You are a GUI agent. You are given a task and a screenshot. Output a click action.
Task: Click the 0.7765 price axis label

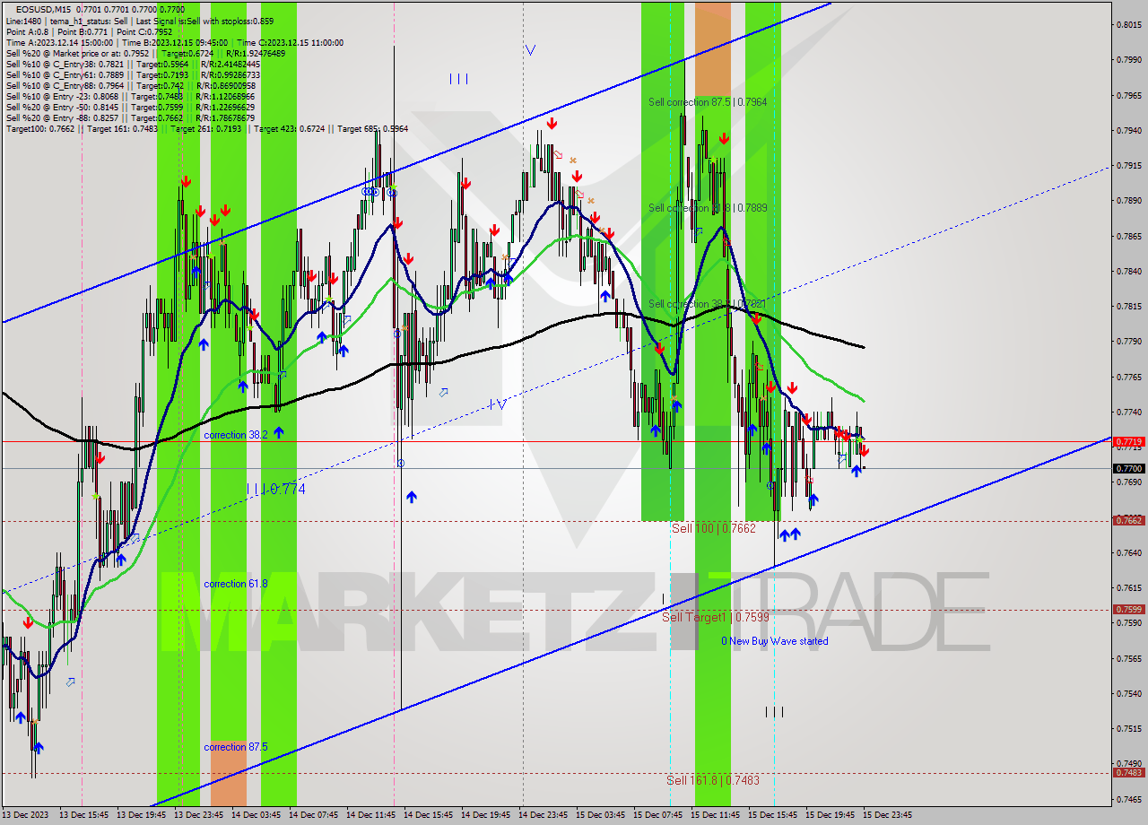point(1129,377)
